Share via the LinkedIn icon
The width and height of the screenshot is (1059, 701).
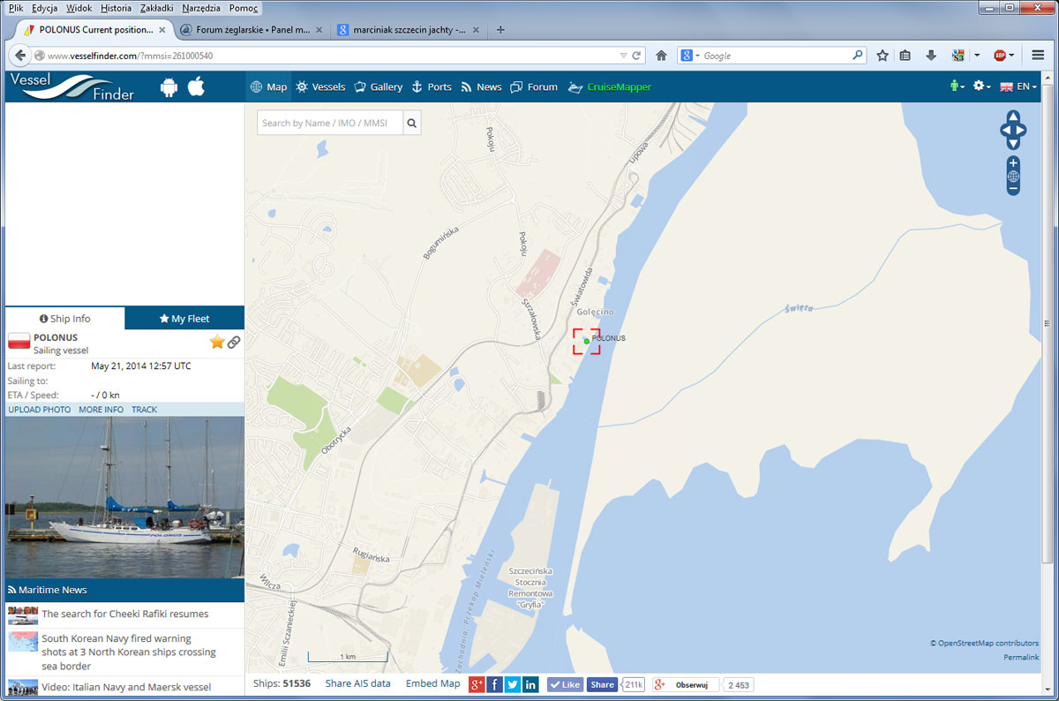tap(530, 684)
